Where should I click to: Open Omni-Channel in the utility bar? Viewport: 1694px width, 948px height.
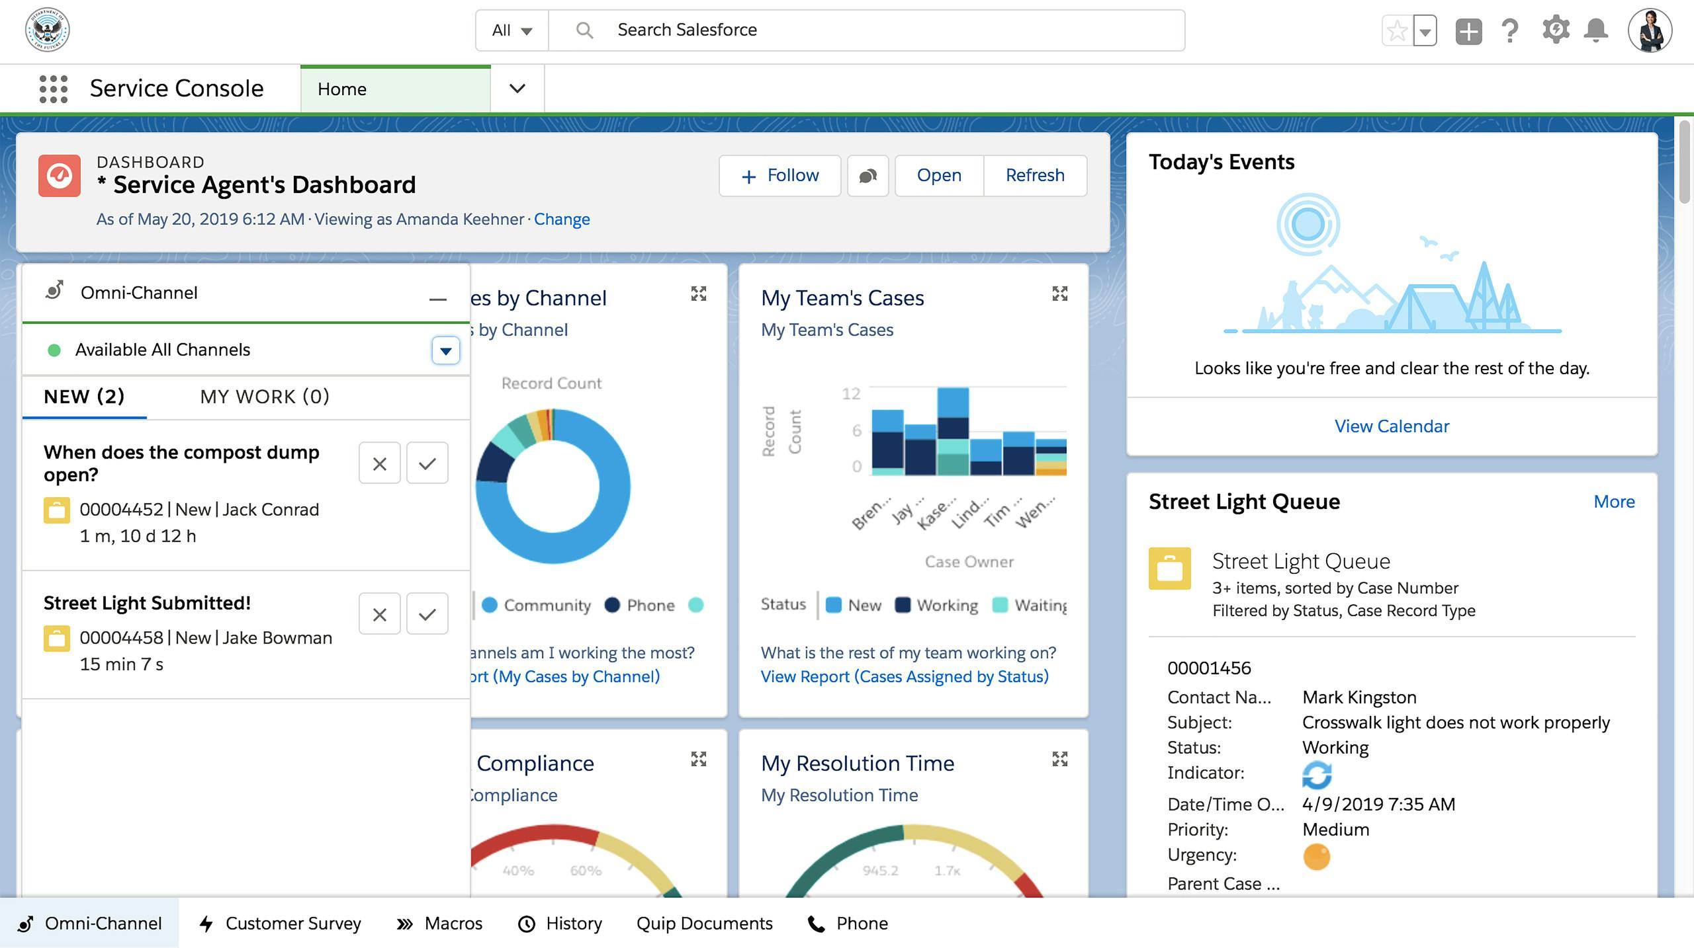89,924
